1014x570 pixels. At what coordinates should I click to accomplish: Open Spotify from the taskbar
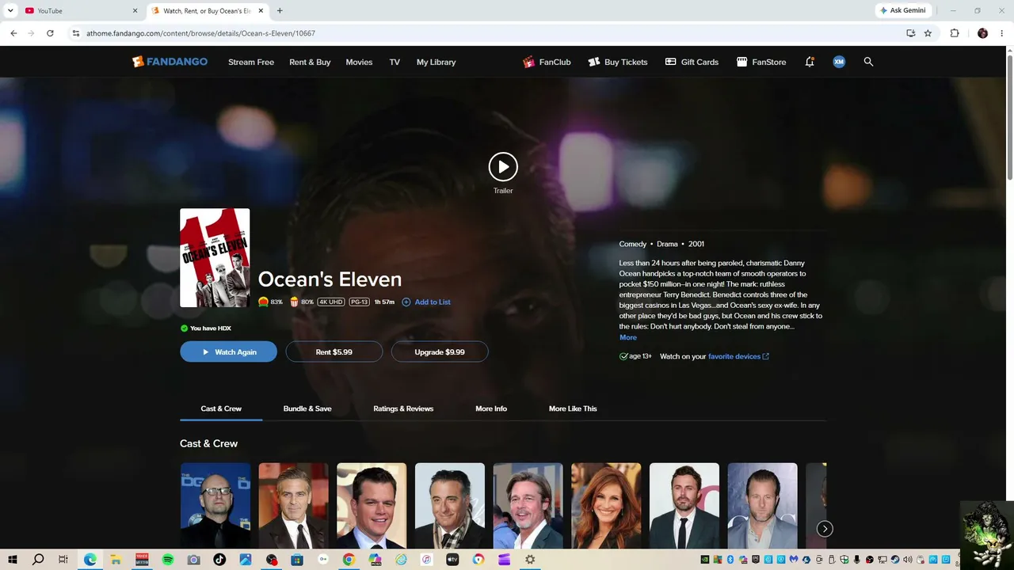pyautogui.click(x=168, y=560)
